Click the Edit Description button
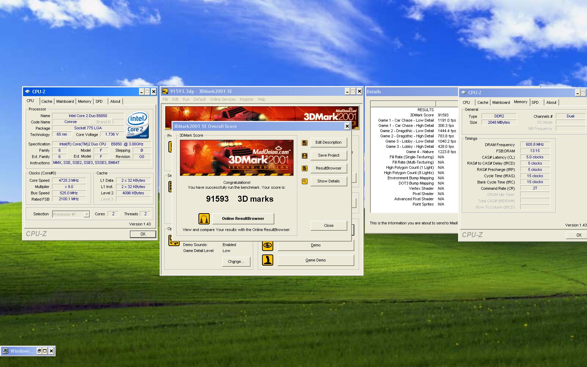The image size is (587, 367). coord(328,143)
